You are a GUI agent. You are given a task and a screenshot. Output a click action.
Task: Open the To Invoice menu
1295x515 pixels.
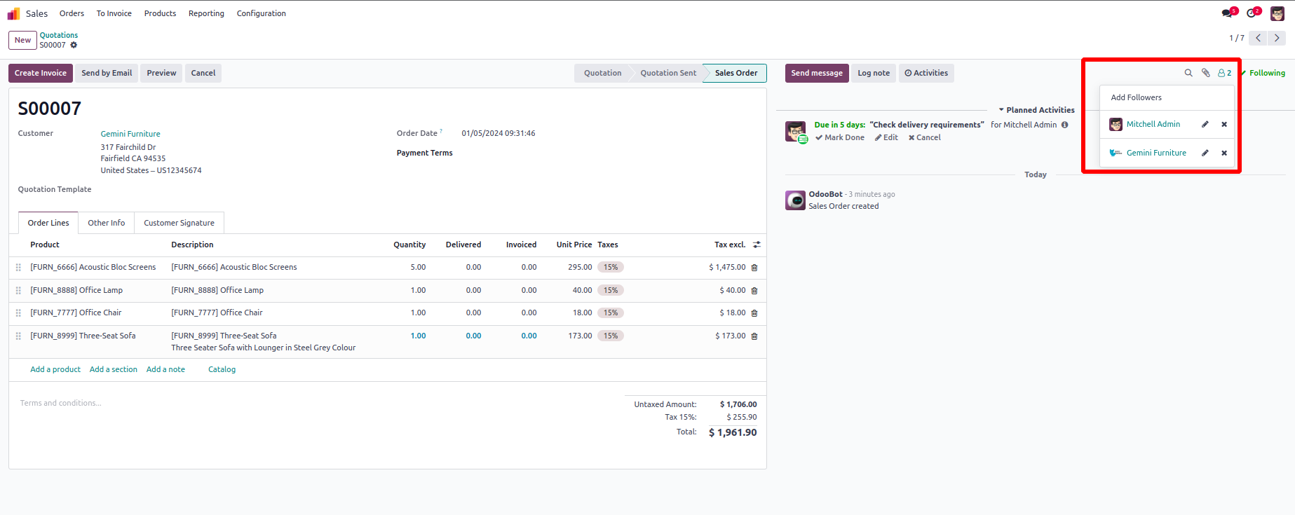tap(114, 13)
